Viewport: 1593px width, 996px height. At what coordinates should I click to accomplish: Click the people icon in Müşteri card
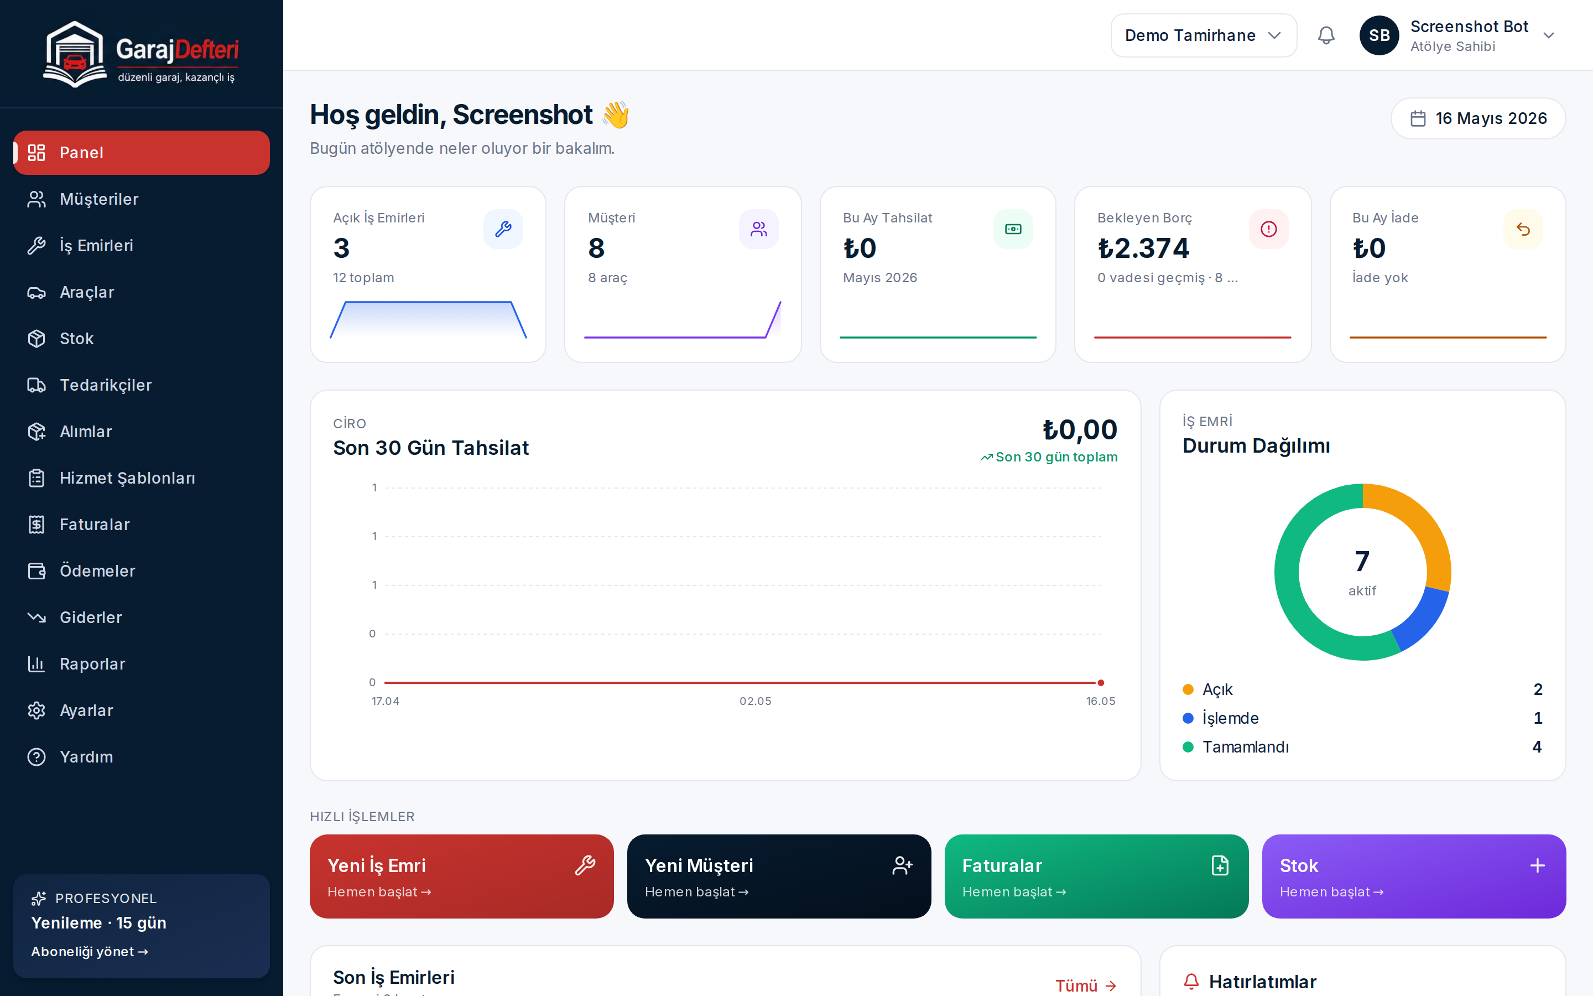coord(758,229)
